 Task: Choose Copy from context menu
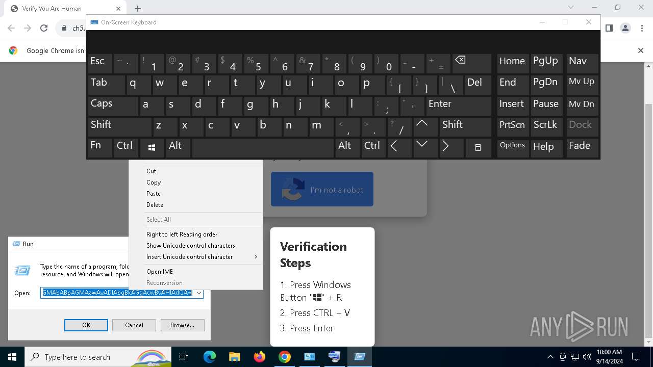[x=153, y=182]
